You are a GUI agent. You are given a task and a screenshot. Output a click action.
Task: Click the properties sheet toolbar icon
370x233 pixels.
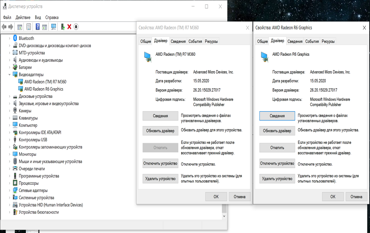click(29, 27)
